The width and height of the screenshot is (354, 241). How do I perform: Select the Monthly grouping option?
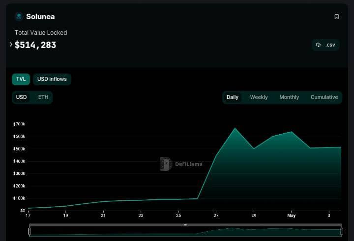click(289, 97)
